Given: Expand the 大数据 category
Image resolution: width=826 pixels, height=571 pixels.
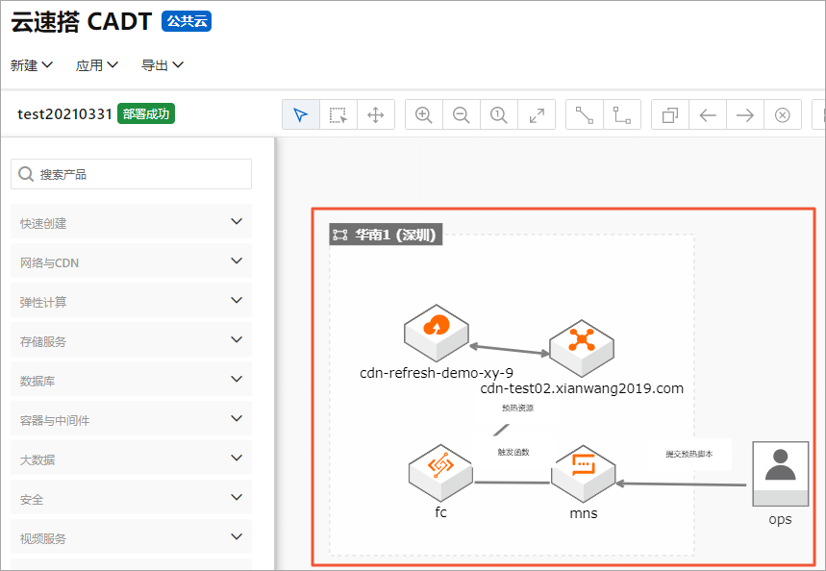Looking at the screenshot, I should click(x=131, y=459).
